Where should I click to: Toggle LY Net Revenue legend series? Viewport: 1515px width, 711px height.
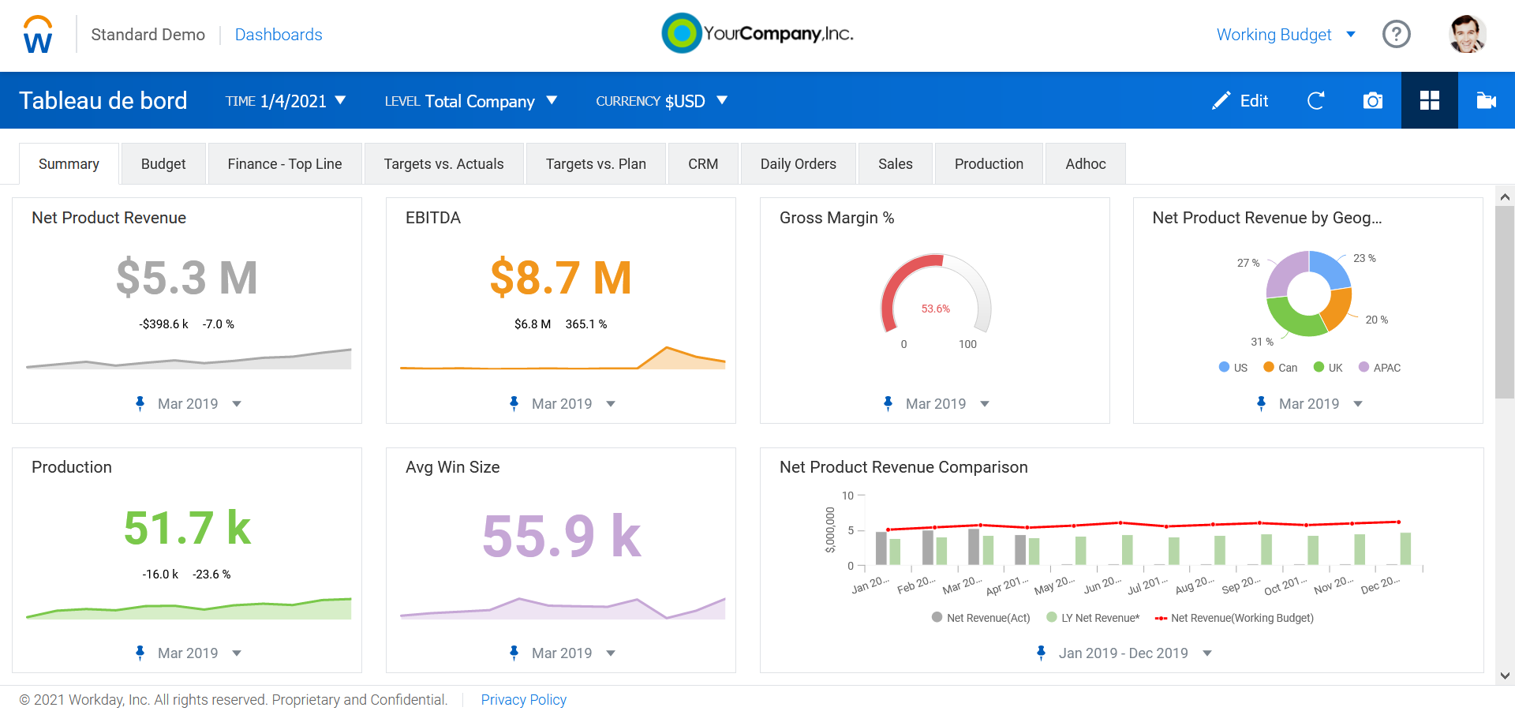pos(1093,618)
